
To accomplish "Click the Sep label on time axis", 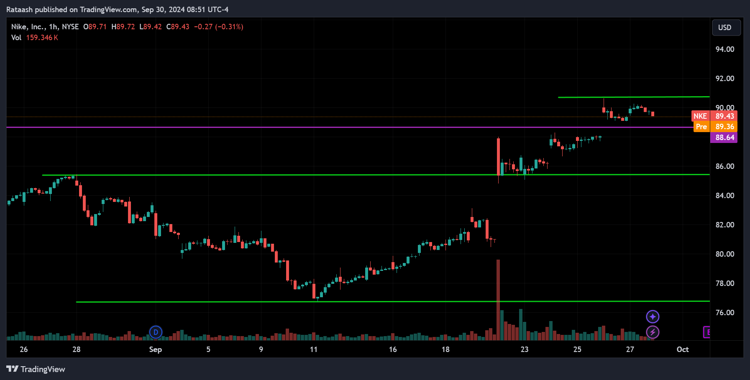I will click(x=156, y=349).
